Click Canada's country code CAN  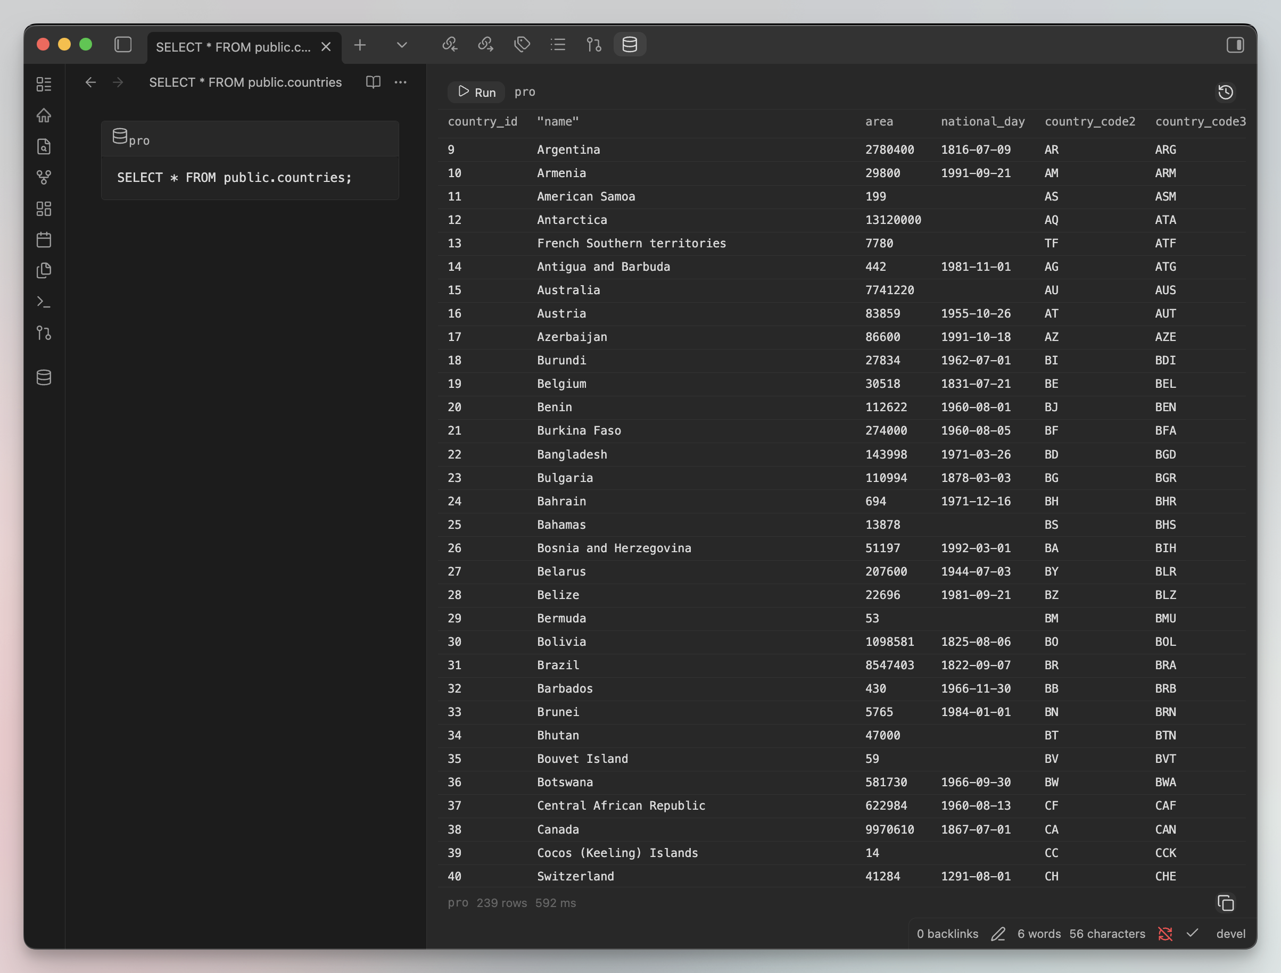(x=1166, y=829)
